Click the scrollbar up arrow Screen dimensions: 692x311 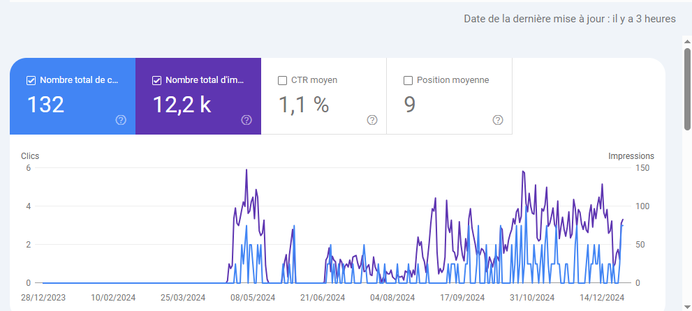coord(687,41)
